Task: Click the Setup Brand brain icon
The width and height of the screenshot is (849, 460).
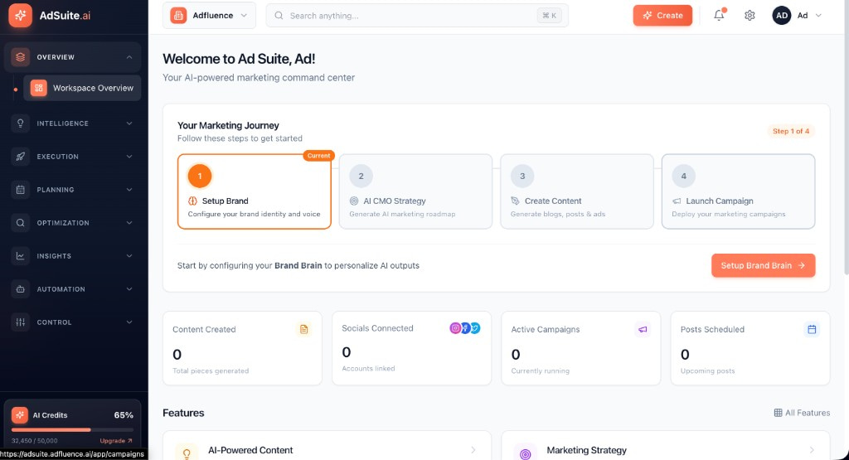Action: pyautogui.click(x=192, y=201)
